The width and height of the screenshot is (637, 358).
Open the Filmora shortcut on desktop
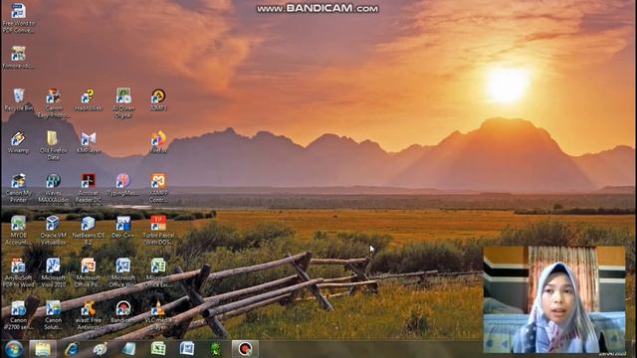pos(18,58)
